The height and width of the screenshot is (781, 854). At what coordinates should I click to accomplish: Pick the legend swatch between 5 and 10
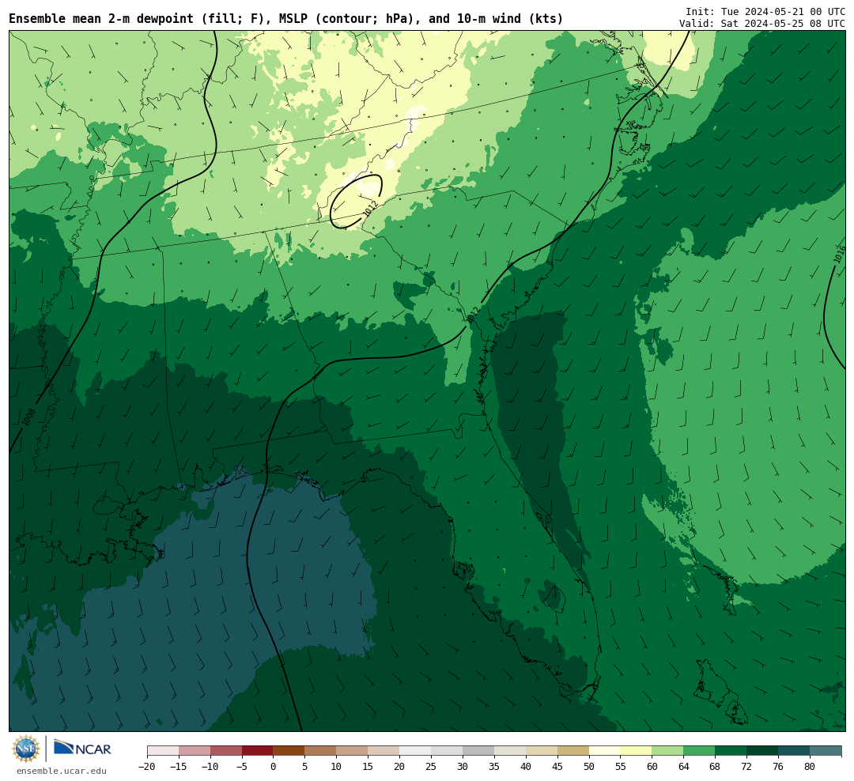(320, 751)
